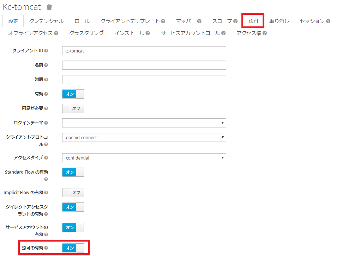Open the クレデンシャル tab

point(46,21)
